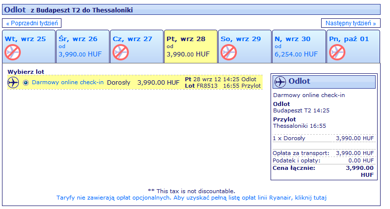390x209 pixels.
Task: Select the So, wrz 29 date tab
Action: [245, 47]
